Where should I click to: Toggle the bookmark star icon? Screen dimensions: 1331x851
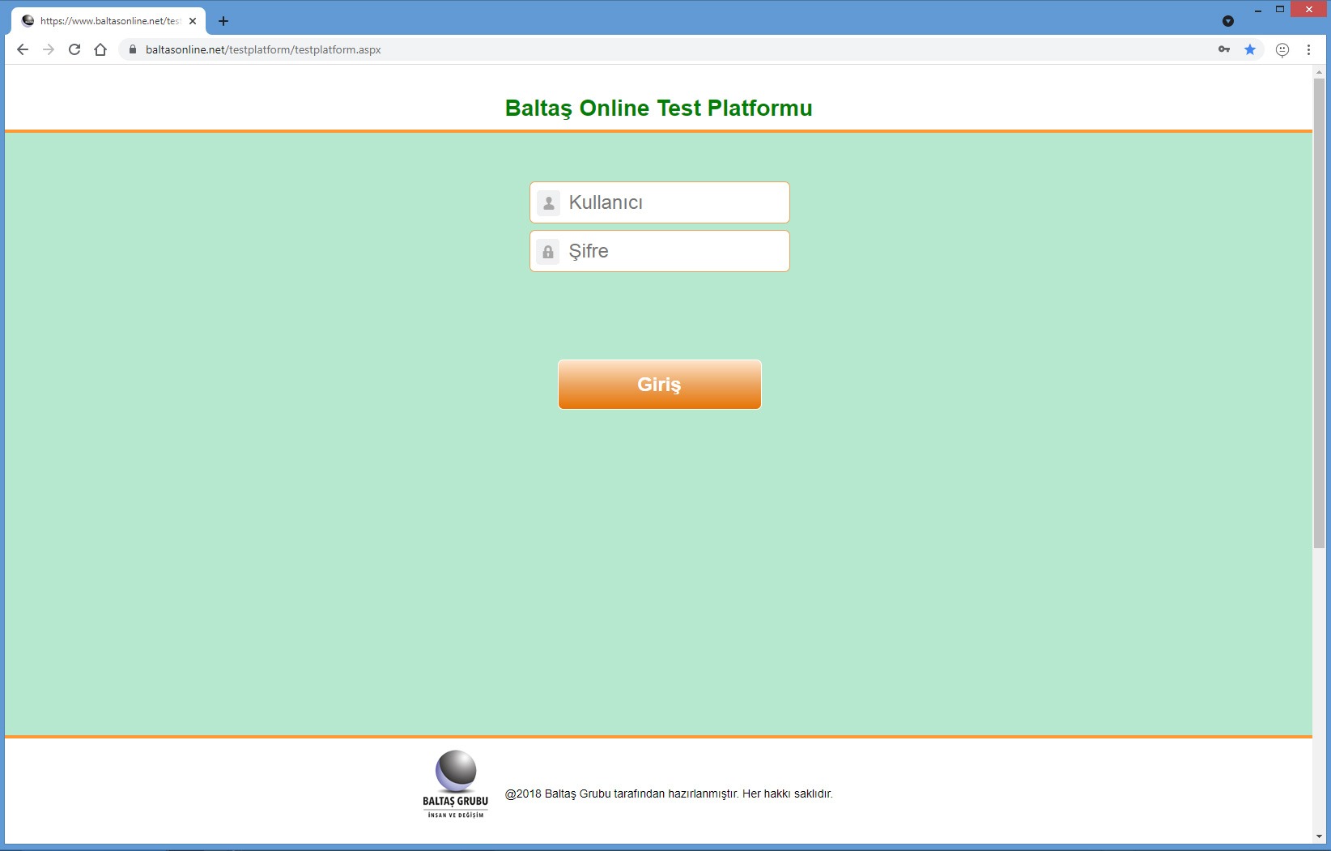(x=1250, y=49)
